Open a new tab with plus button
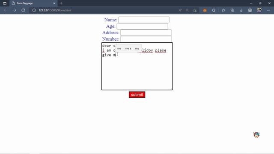The height and width of the screenshot is (154, 274). click(61, 3)
